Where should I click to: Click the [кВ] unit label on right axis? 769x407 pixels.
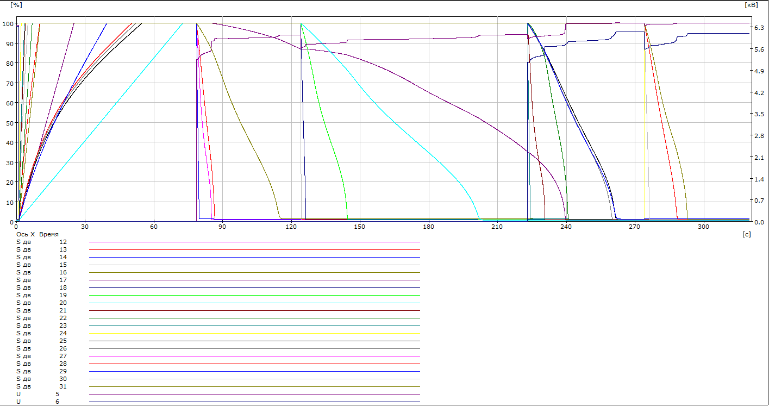(x=751, y=5)
